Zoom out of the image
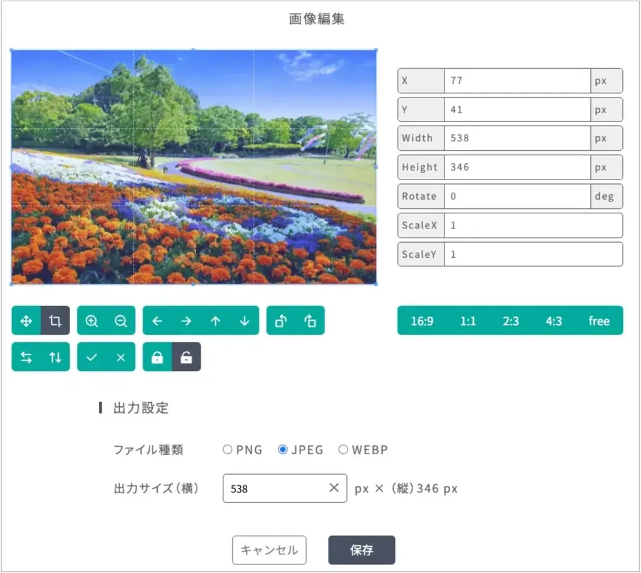Image resolution: width=641 pixels, height=573 pixels. (119, 320)
